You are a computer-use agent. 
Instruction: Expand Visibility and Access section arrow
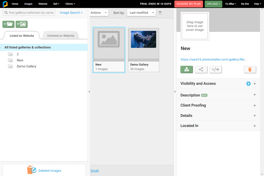tap(255, 84)
